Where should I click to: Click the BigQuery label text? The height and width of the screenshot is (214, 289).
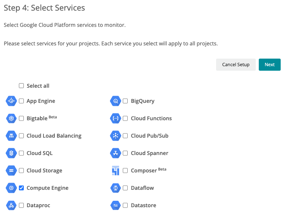[x=142, y=101]
